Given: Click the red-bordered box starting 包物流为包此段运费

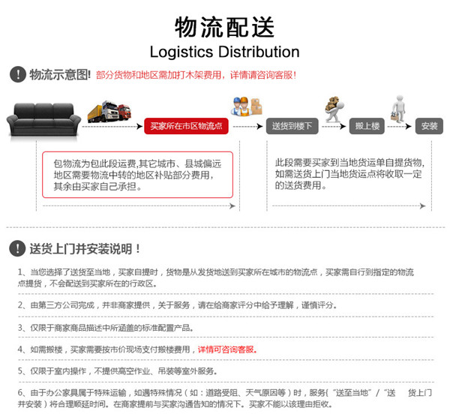Looking at the screenshot, I should [x=137, y=175].
